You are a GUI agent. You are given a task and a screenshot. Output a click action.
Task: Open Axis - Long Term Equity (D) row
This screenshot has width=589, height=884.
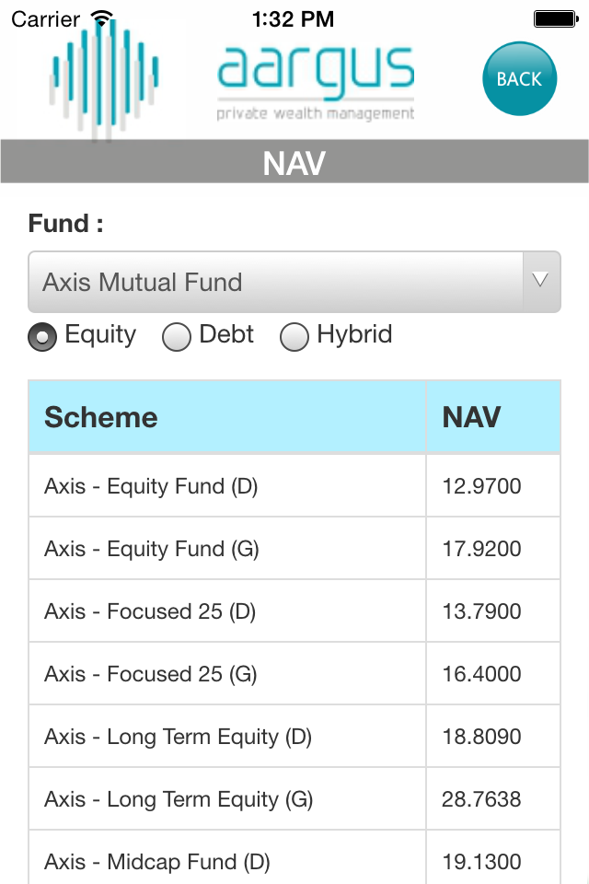tap(294, 737)
